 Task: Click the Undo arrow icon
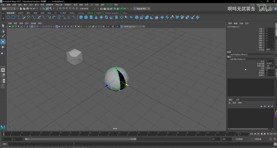click(31, 8)
